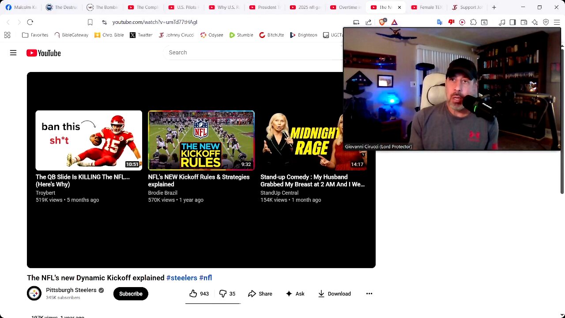Open the browser main menu icon

click(x=557, y=22)
